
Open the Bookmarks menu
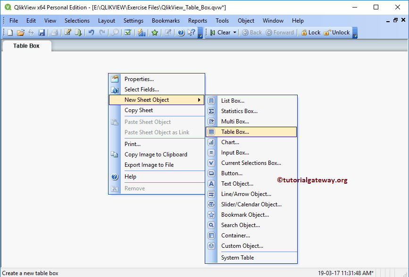(166, 20)
